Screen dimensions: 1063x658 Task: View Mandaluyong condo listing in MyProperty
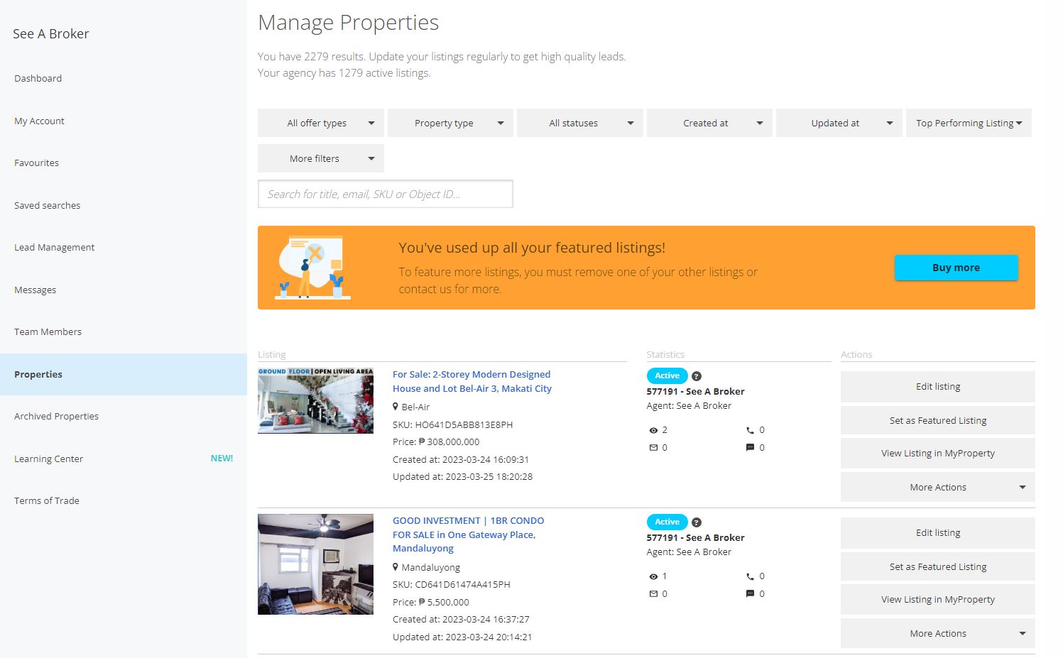pyautogui.click(x=938, y=600)
